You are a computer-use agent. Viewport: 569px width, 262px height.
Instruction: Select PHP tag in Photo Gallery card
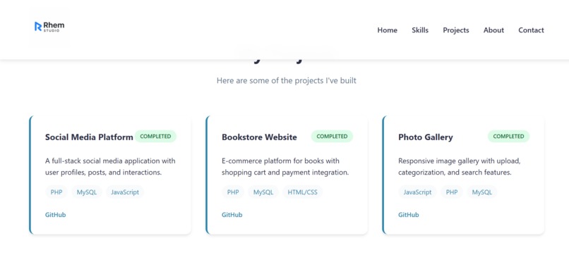pyautogui.click(x=451, y=192)
